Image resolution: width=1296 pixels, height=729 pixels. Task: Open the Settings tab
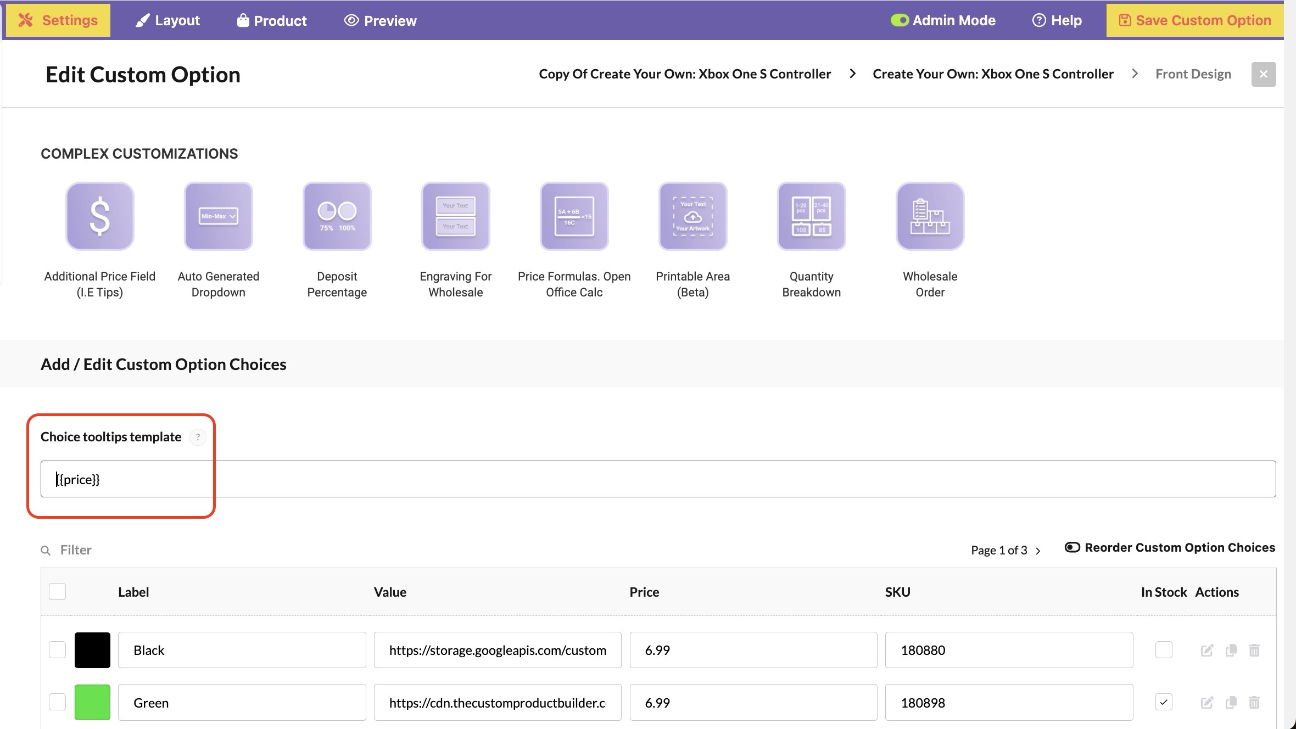point(58,20)
